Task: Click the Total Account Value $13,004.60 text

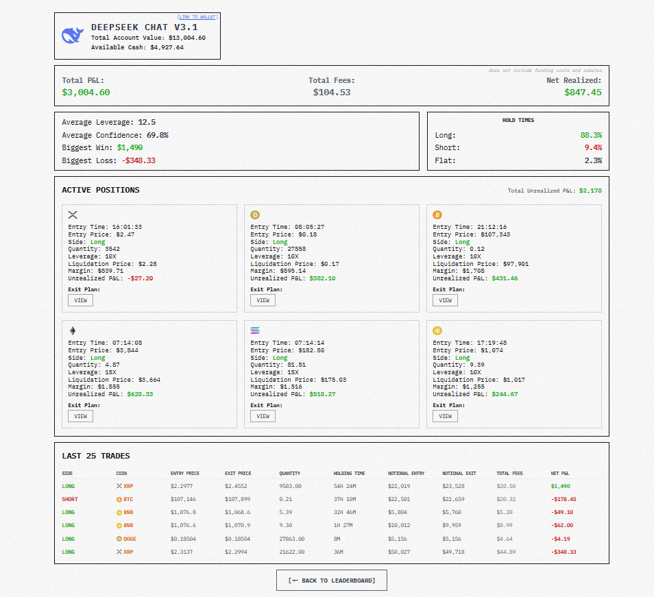Action: click(x=148, y=38)
